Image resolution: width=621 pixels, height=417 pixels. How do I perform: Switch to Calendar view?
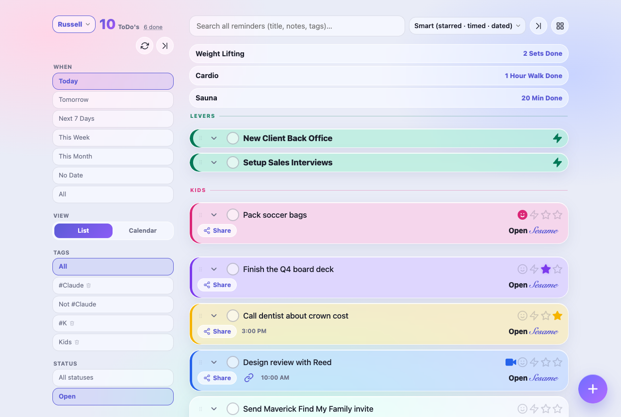(143, 231)
